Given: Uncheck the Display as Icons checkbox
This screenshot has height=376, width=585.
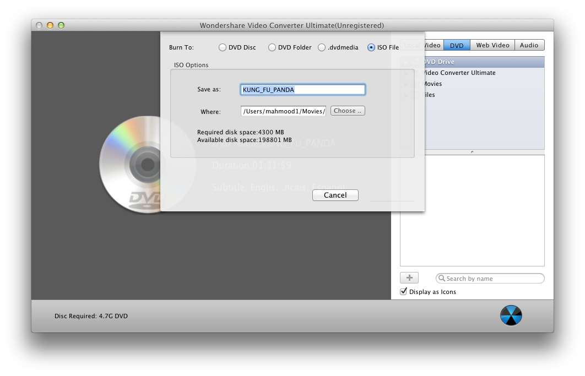Looking at the screenshot, I should 404,291.
